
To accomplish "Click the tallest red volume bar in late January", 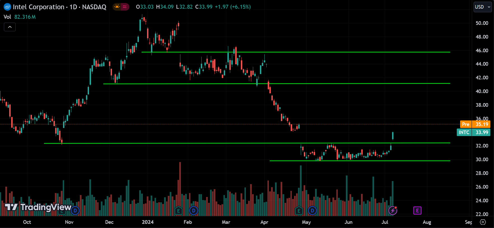I will pyautogui.click(x=180, y=189).
